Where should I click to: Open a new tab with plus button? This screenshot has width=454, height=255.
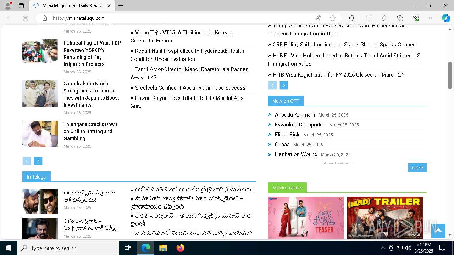click(x=121, y=6)
